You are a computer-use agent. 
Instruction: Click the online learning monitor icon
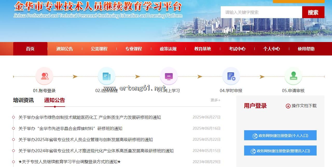169,76
